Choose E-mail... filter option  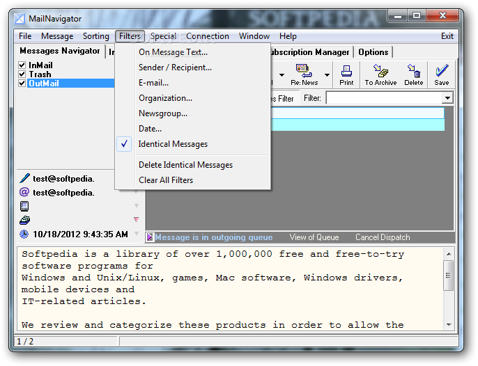click(192, 83)
